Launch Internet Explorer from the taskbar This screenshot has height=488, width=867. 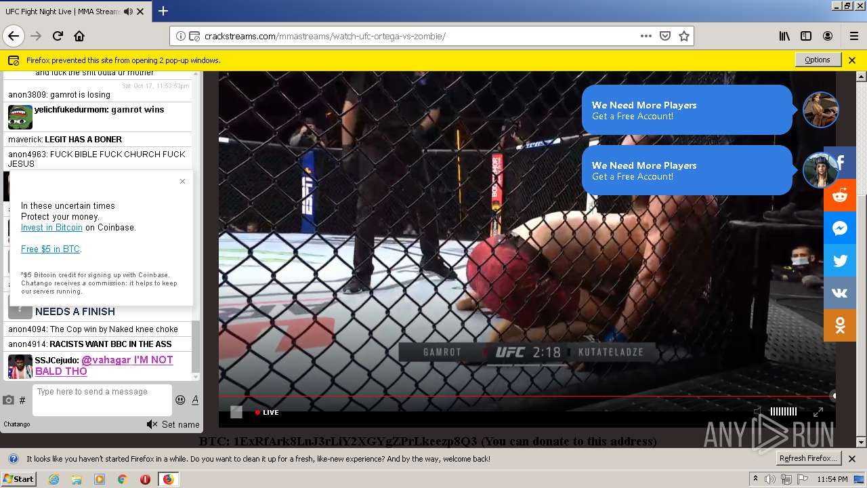54,479
